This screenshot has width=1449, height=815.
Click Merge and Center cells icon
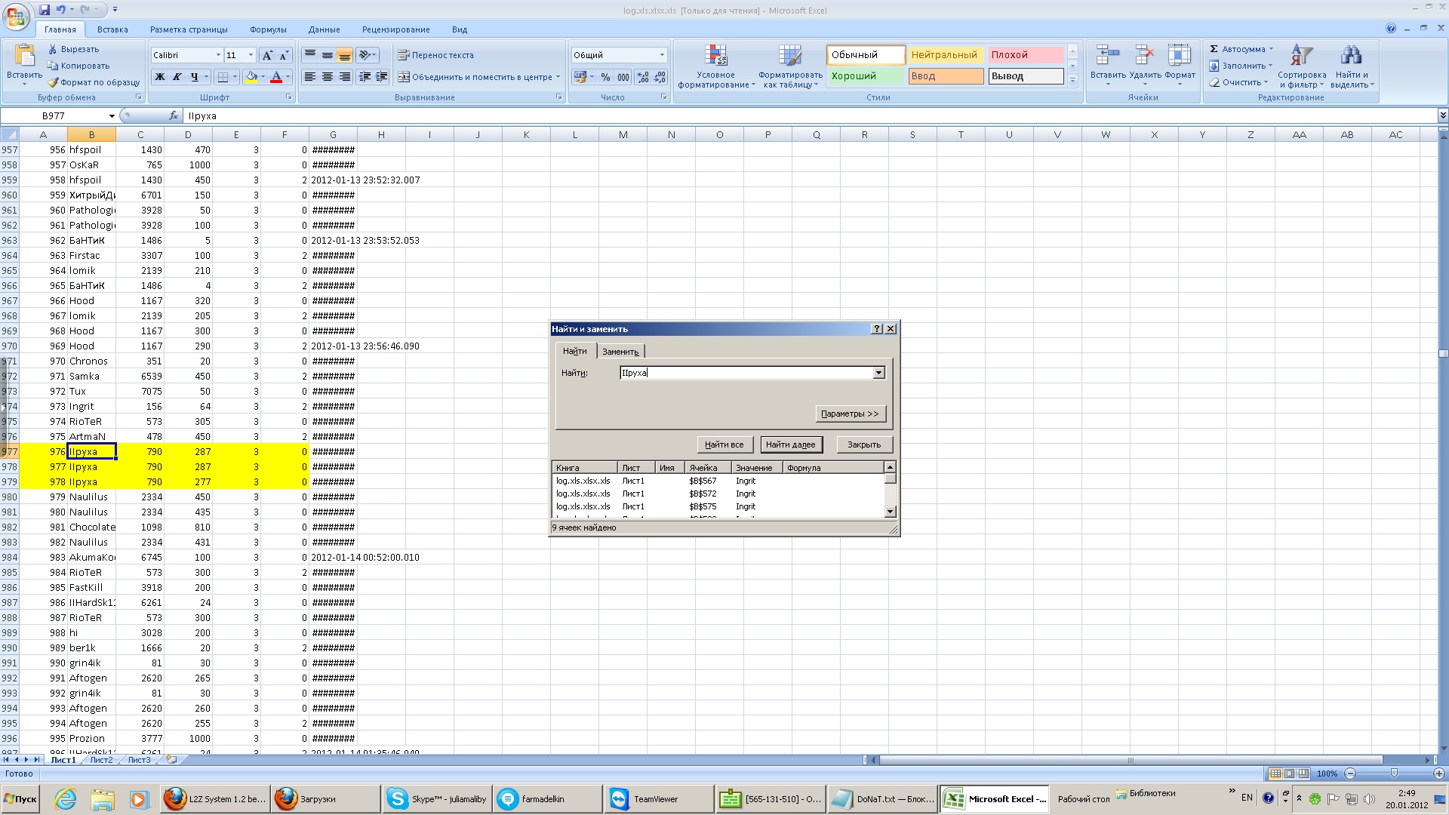click(x=404, y=77)
